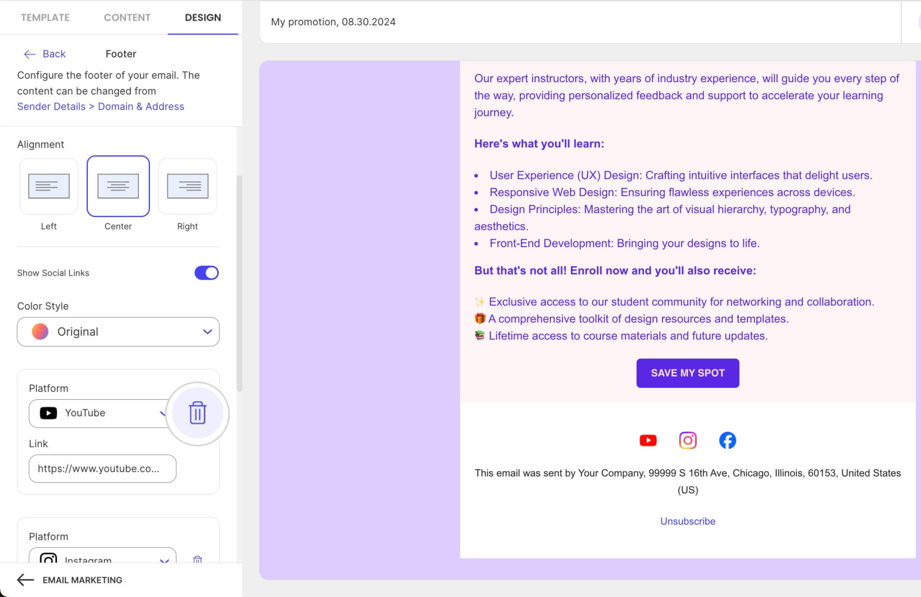
Task: Click the 'But that's not all!' heading
Action: coord(615,271)
